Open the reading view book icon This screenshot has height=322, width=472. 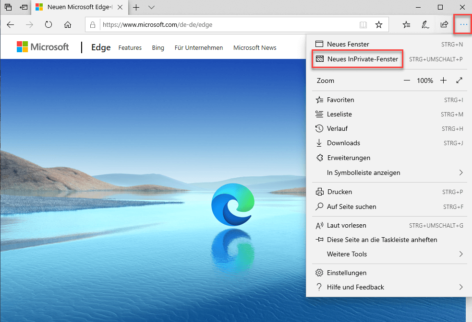click(x=363, y=24)
